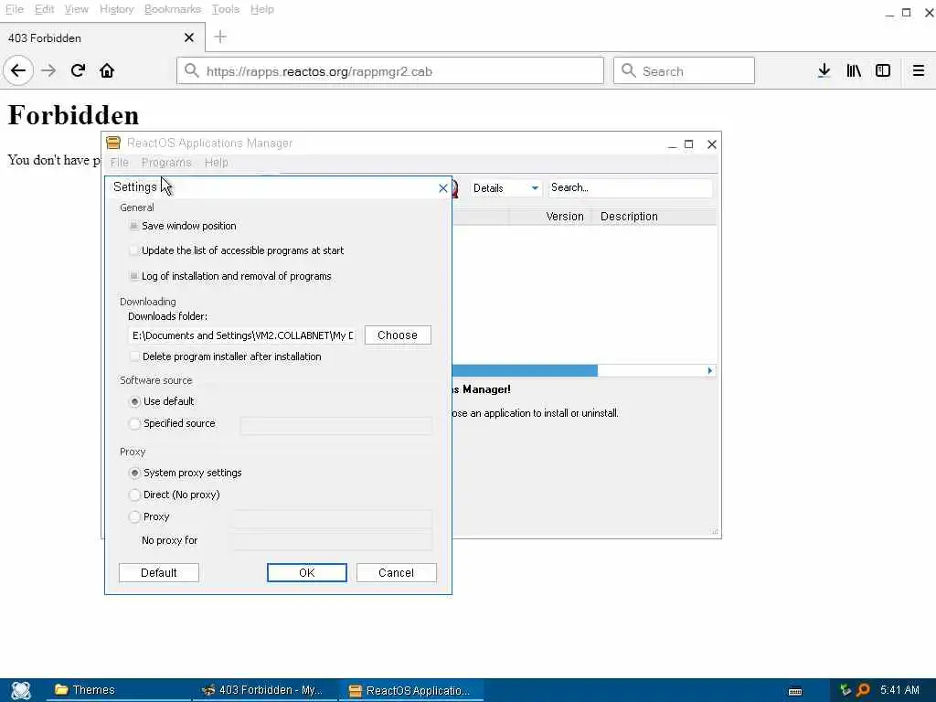The height and width of the screenshot is (702, 936).
Task: Open the browser downloads arrow
Action: pos(824,71)
